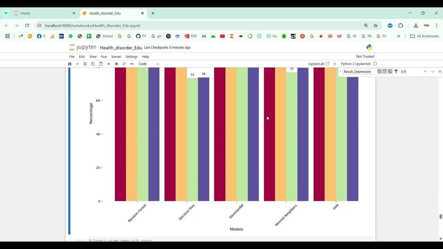Click the browser address bar URL
The height and width of the screenshot is (249, 443).
(92, 26)
